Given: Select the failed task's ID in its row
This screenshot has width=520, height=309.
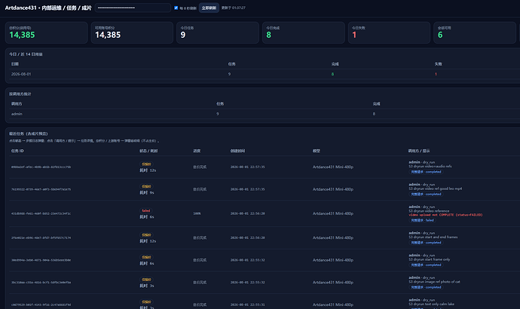Looking at the screenshot, I should point(41,213).
